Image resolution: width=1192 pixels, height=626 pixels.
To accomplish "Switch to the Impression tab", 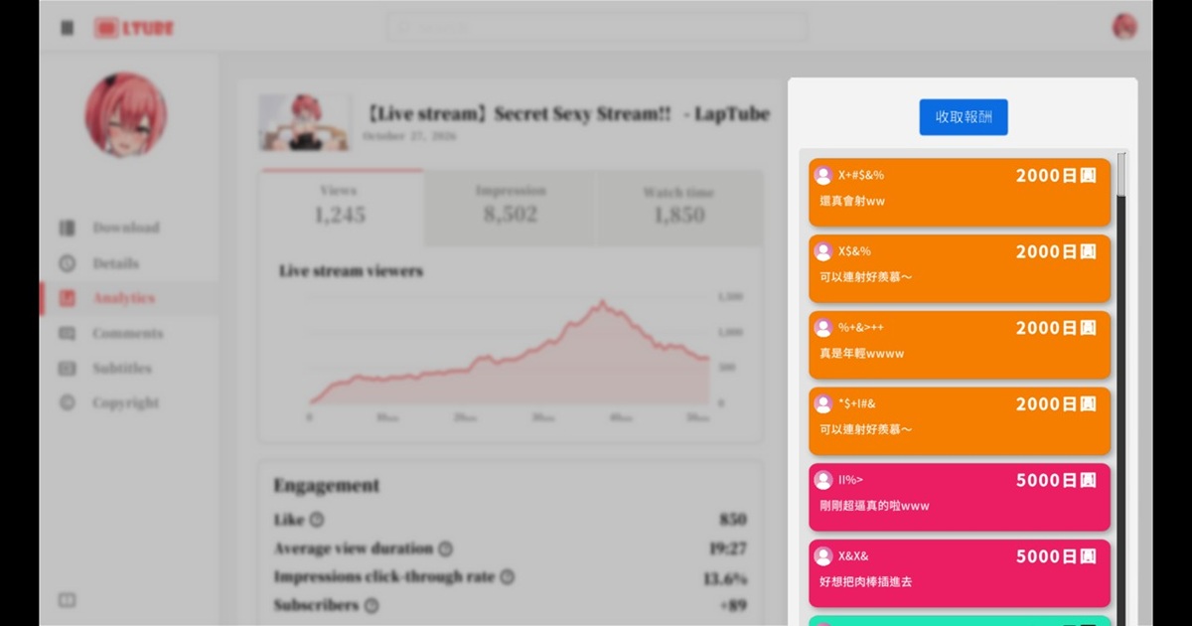I will 510,207.
